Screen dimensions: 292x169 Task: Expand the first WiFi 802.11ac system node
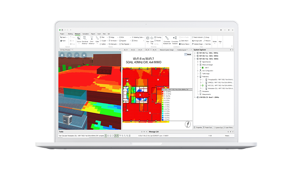(195, 53)
